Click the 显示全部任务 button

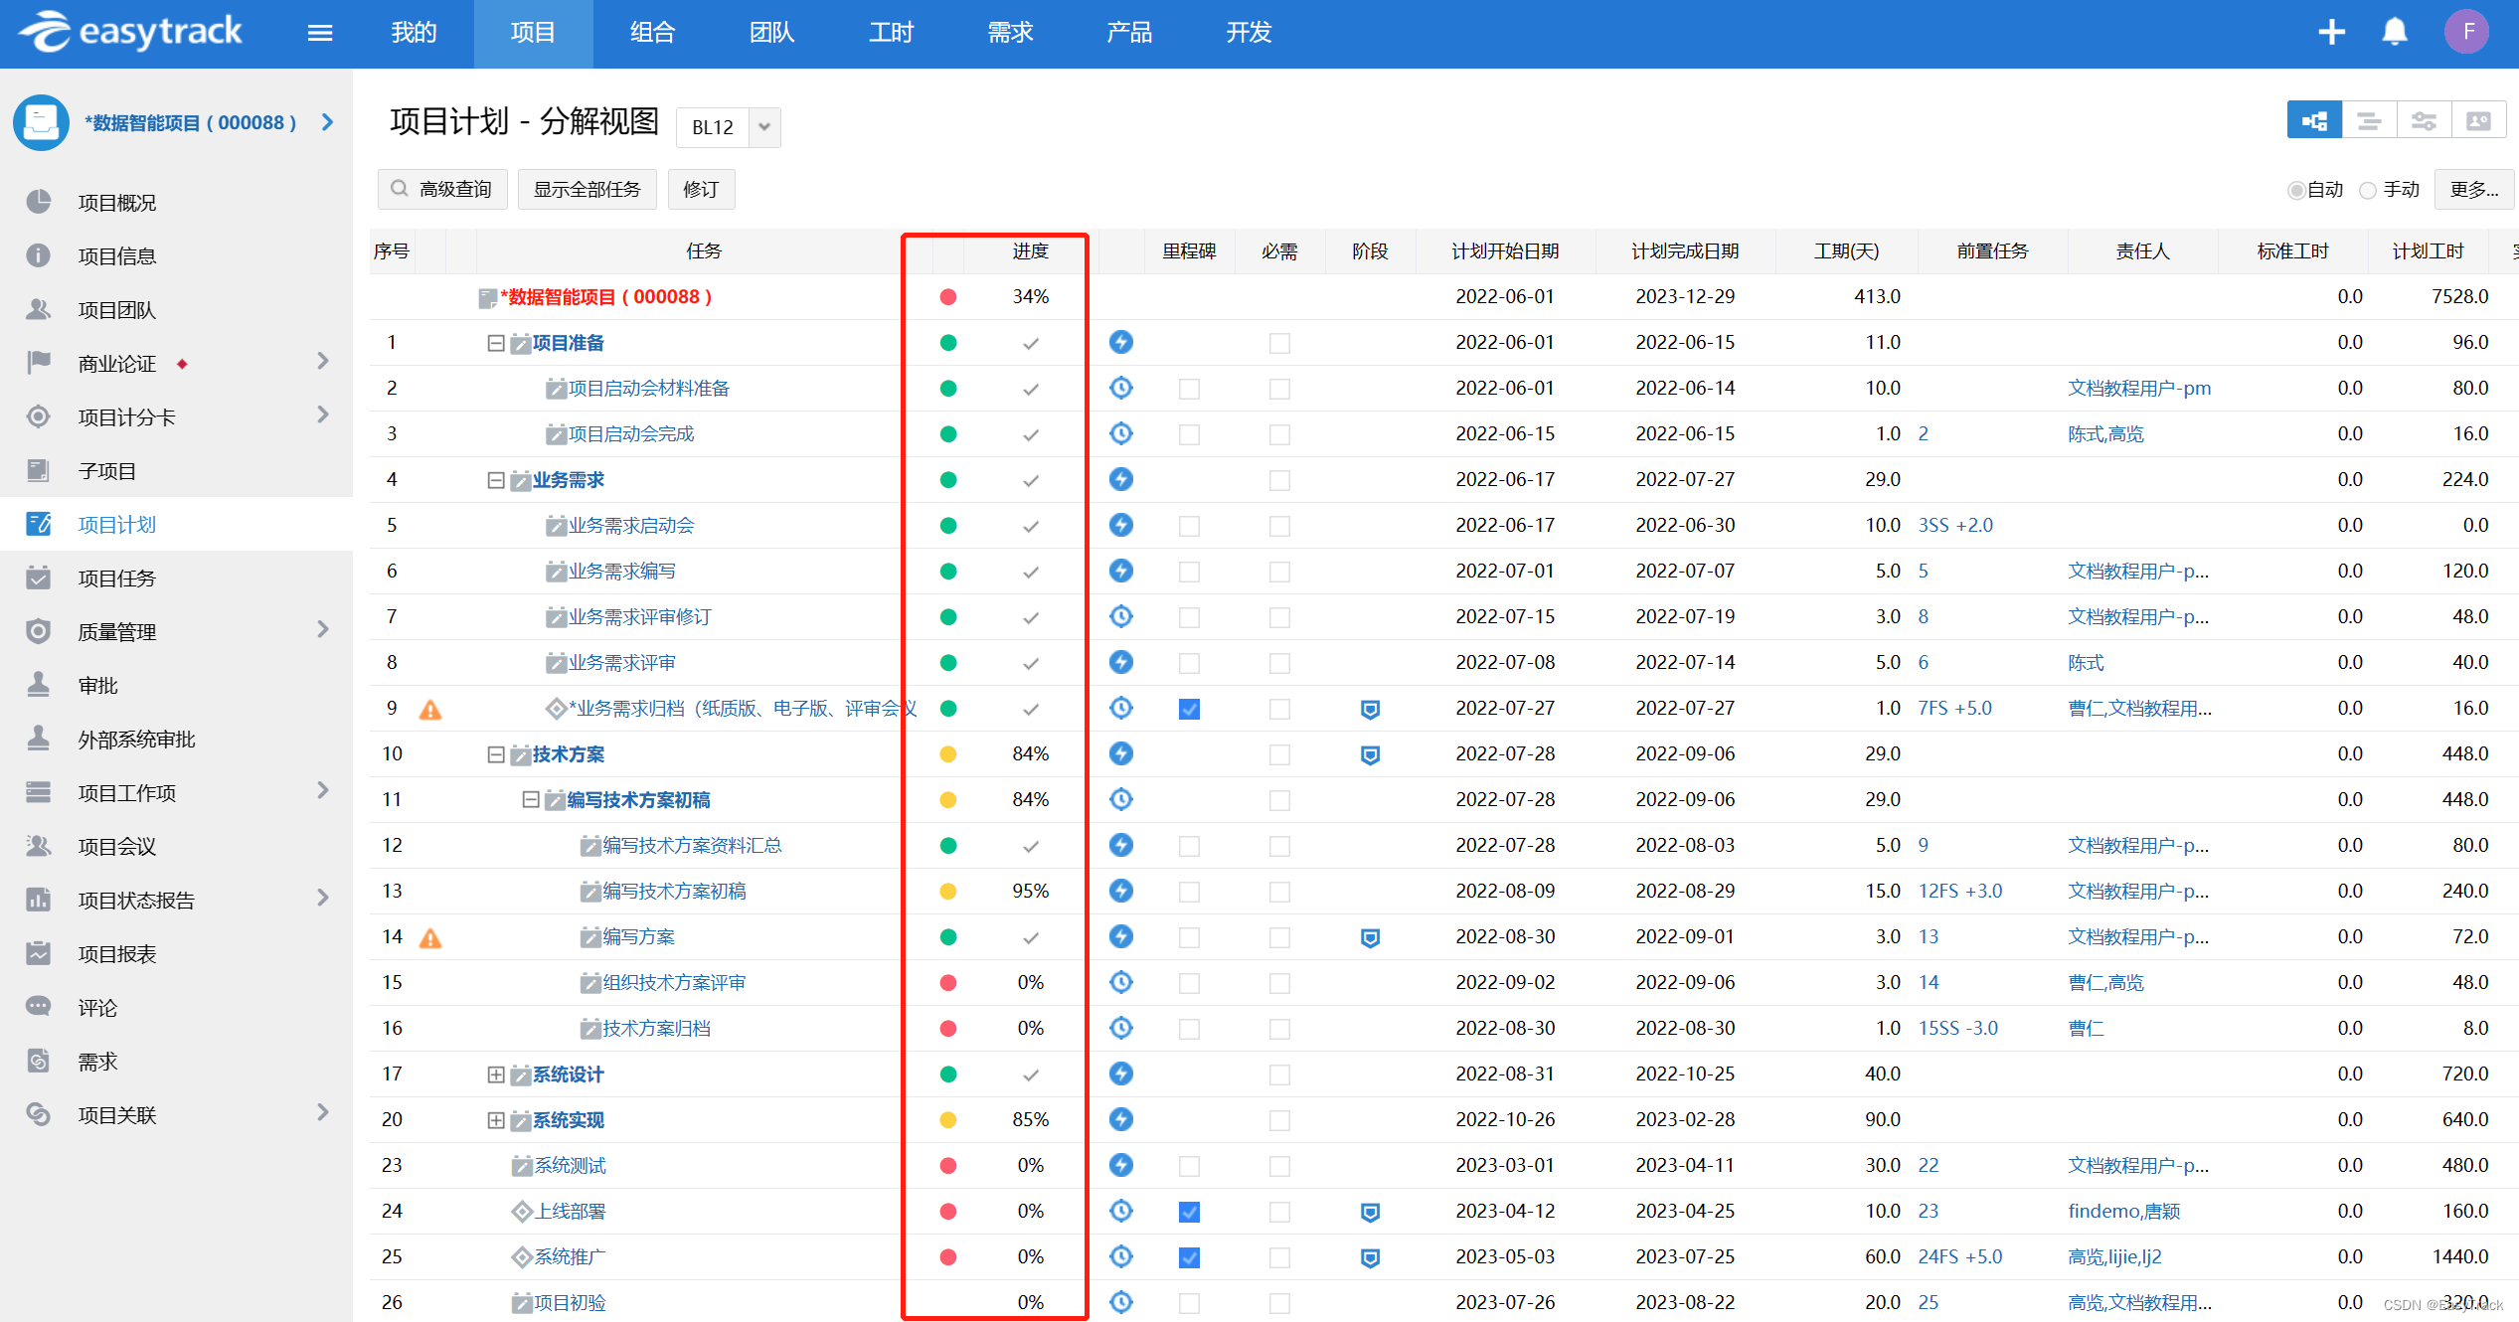pyautogui.click(x=587, y=189)
